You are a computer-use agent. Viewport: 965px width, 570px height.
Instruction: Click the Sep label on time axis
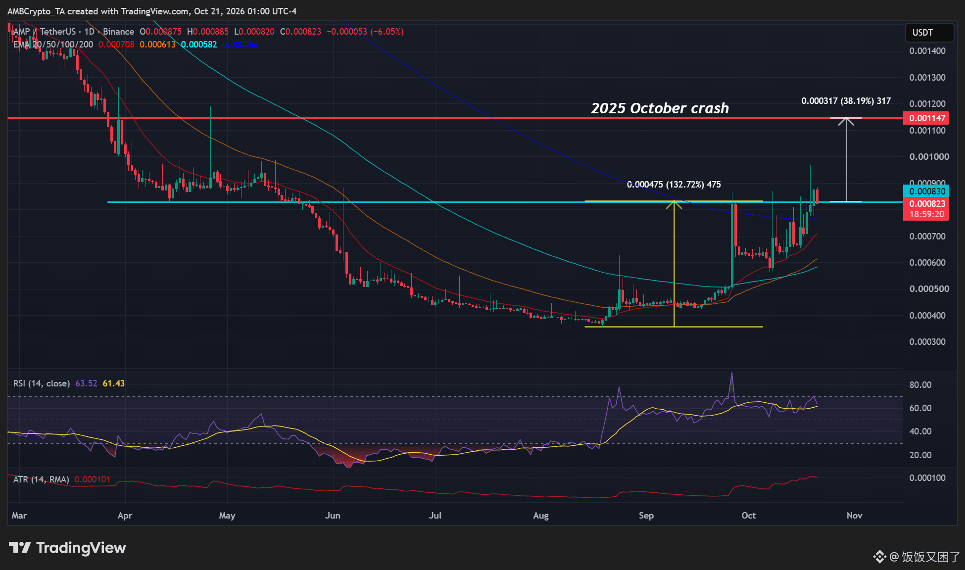click(x=646, y=516)
